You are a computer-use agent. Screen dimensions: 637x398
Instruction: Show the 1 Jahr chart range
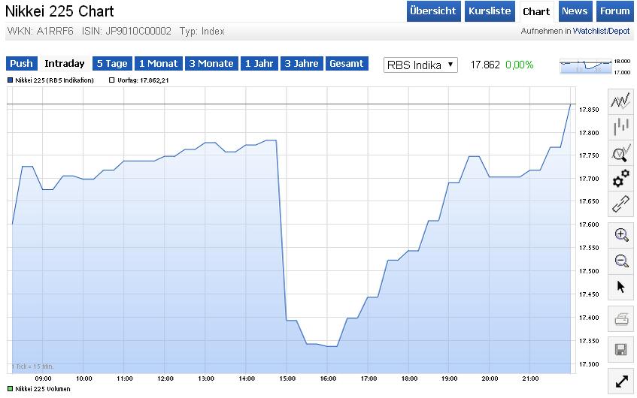point(258,64)
